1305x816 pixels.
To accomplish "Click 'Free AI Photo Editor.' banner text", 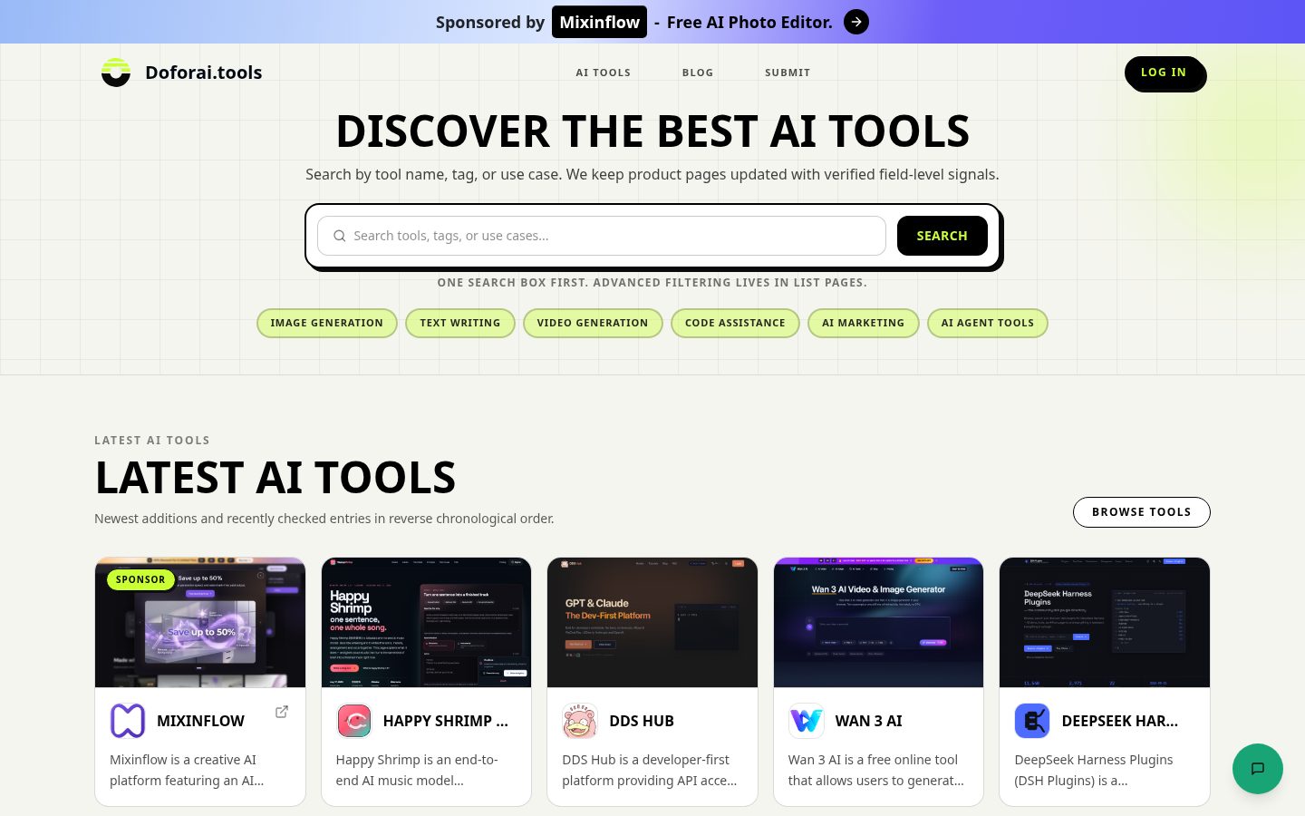I will click(749, 22).
